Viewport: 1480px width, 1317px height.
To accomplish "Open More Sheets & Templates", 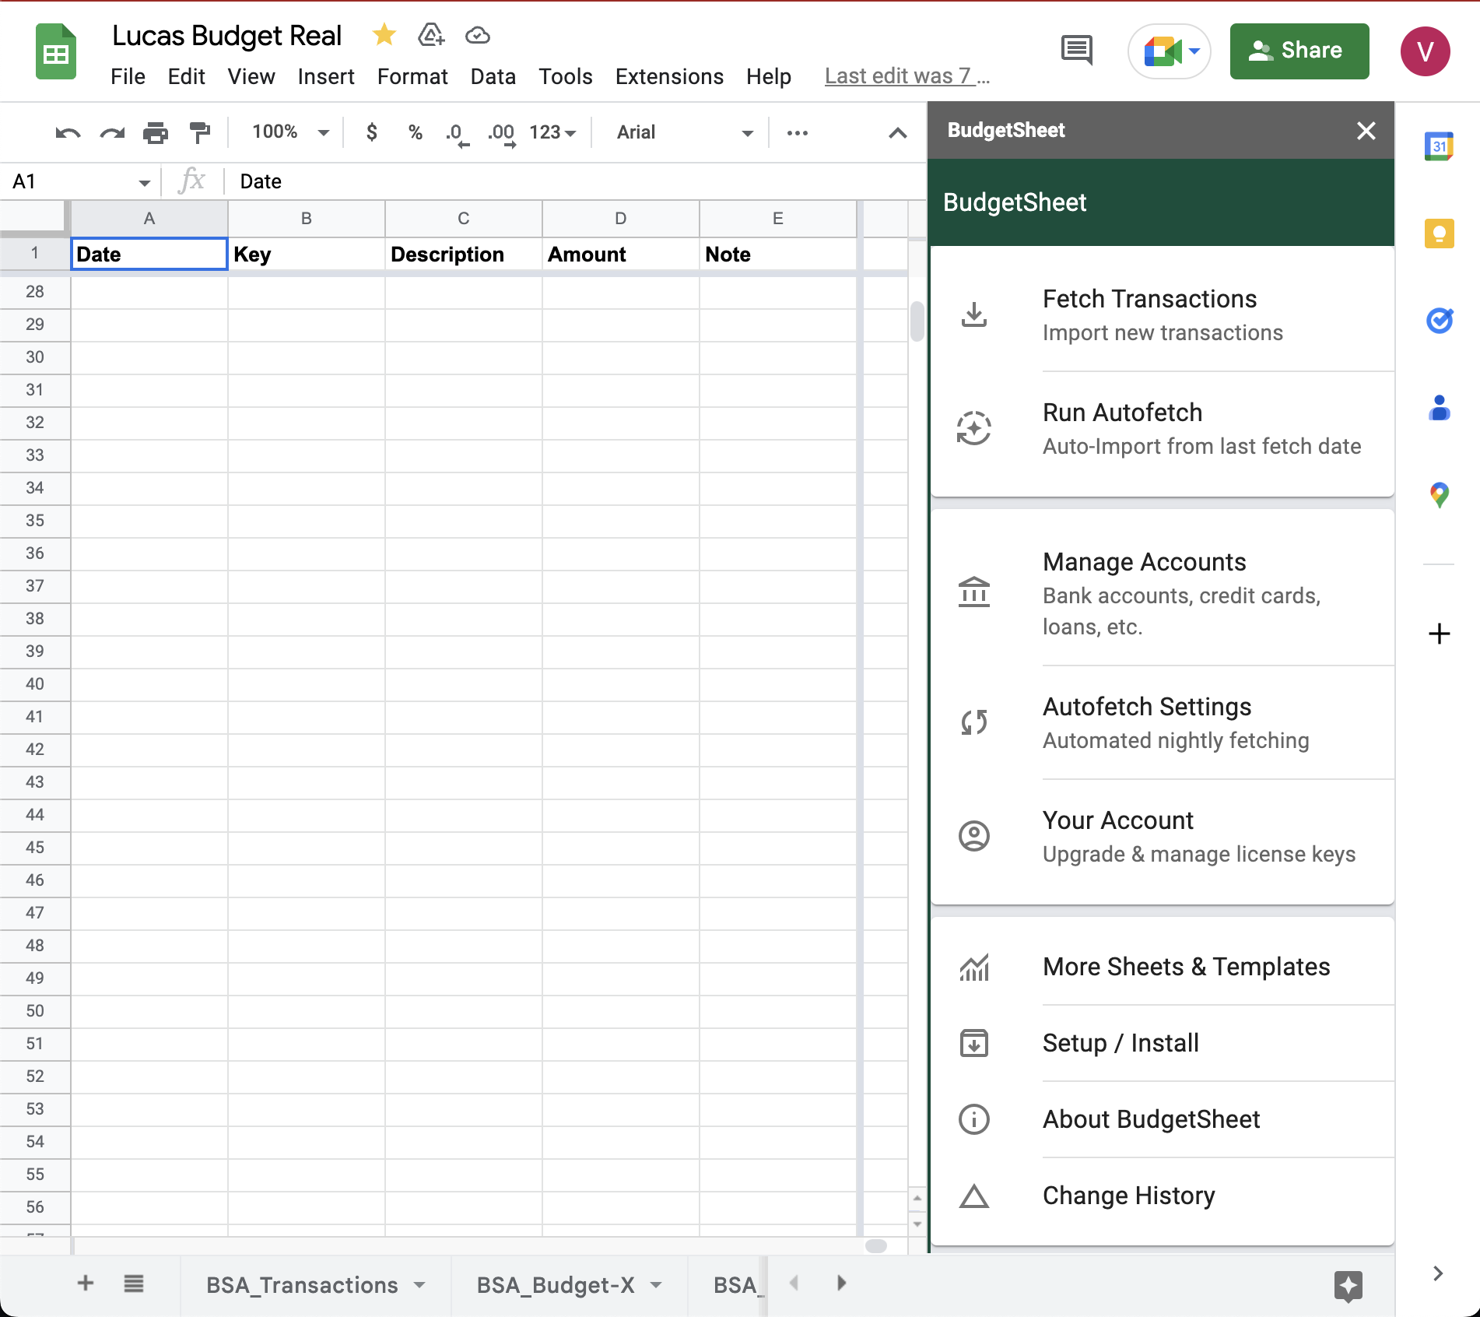I will 1163,967.
